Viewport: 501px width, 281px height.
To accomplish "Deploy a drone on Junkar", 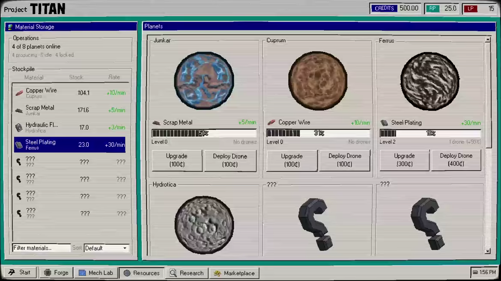I will click(230, 160).
